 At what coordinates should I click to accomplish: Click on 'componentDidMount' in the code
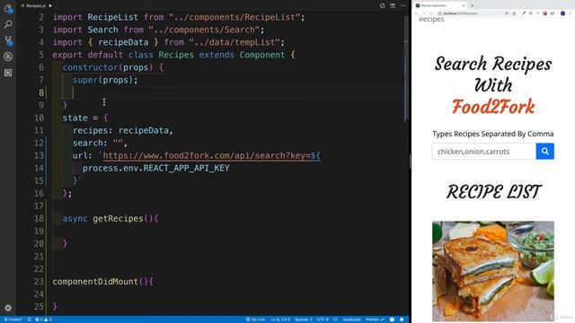click(x=95, y=282)
